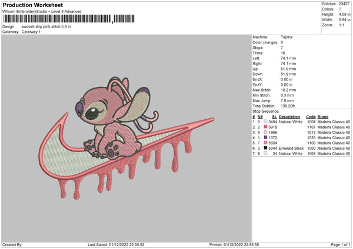Viewport: 353px width, 249px height.
Task: Click the Machine value Tajima
Action: coord(287,37)
